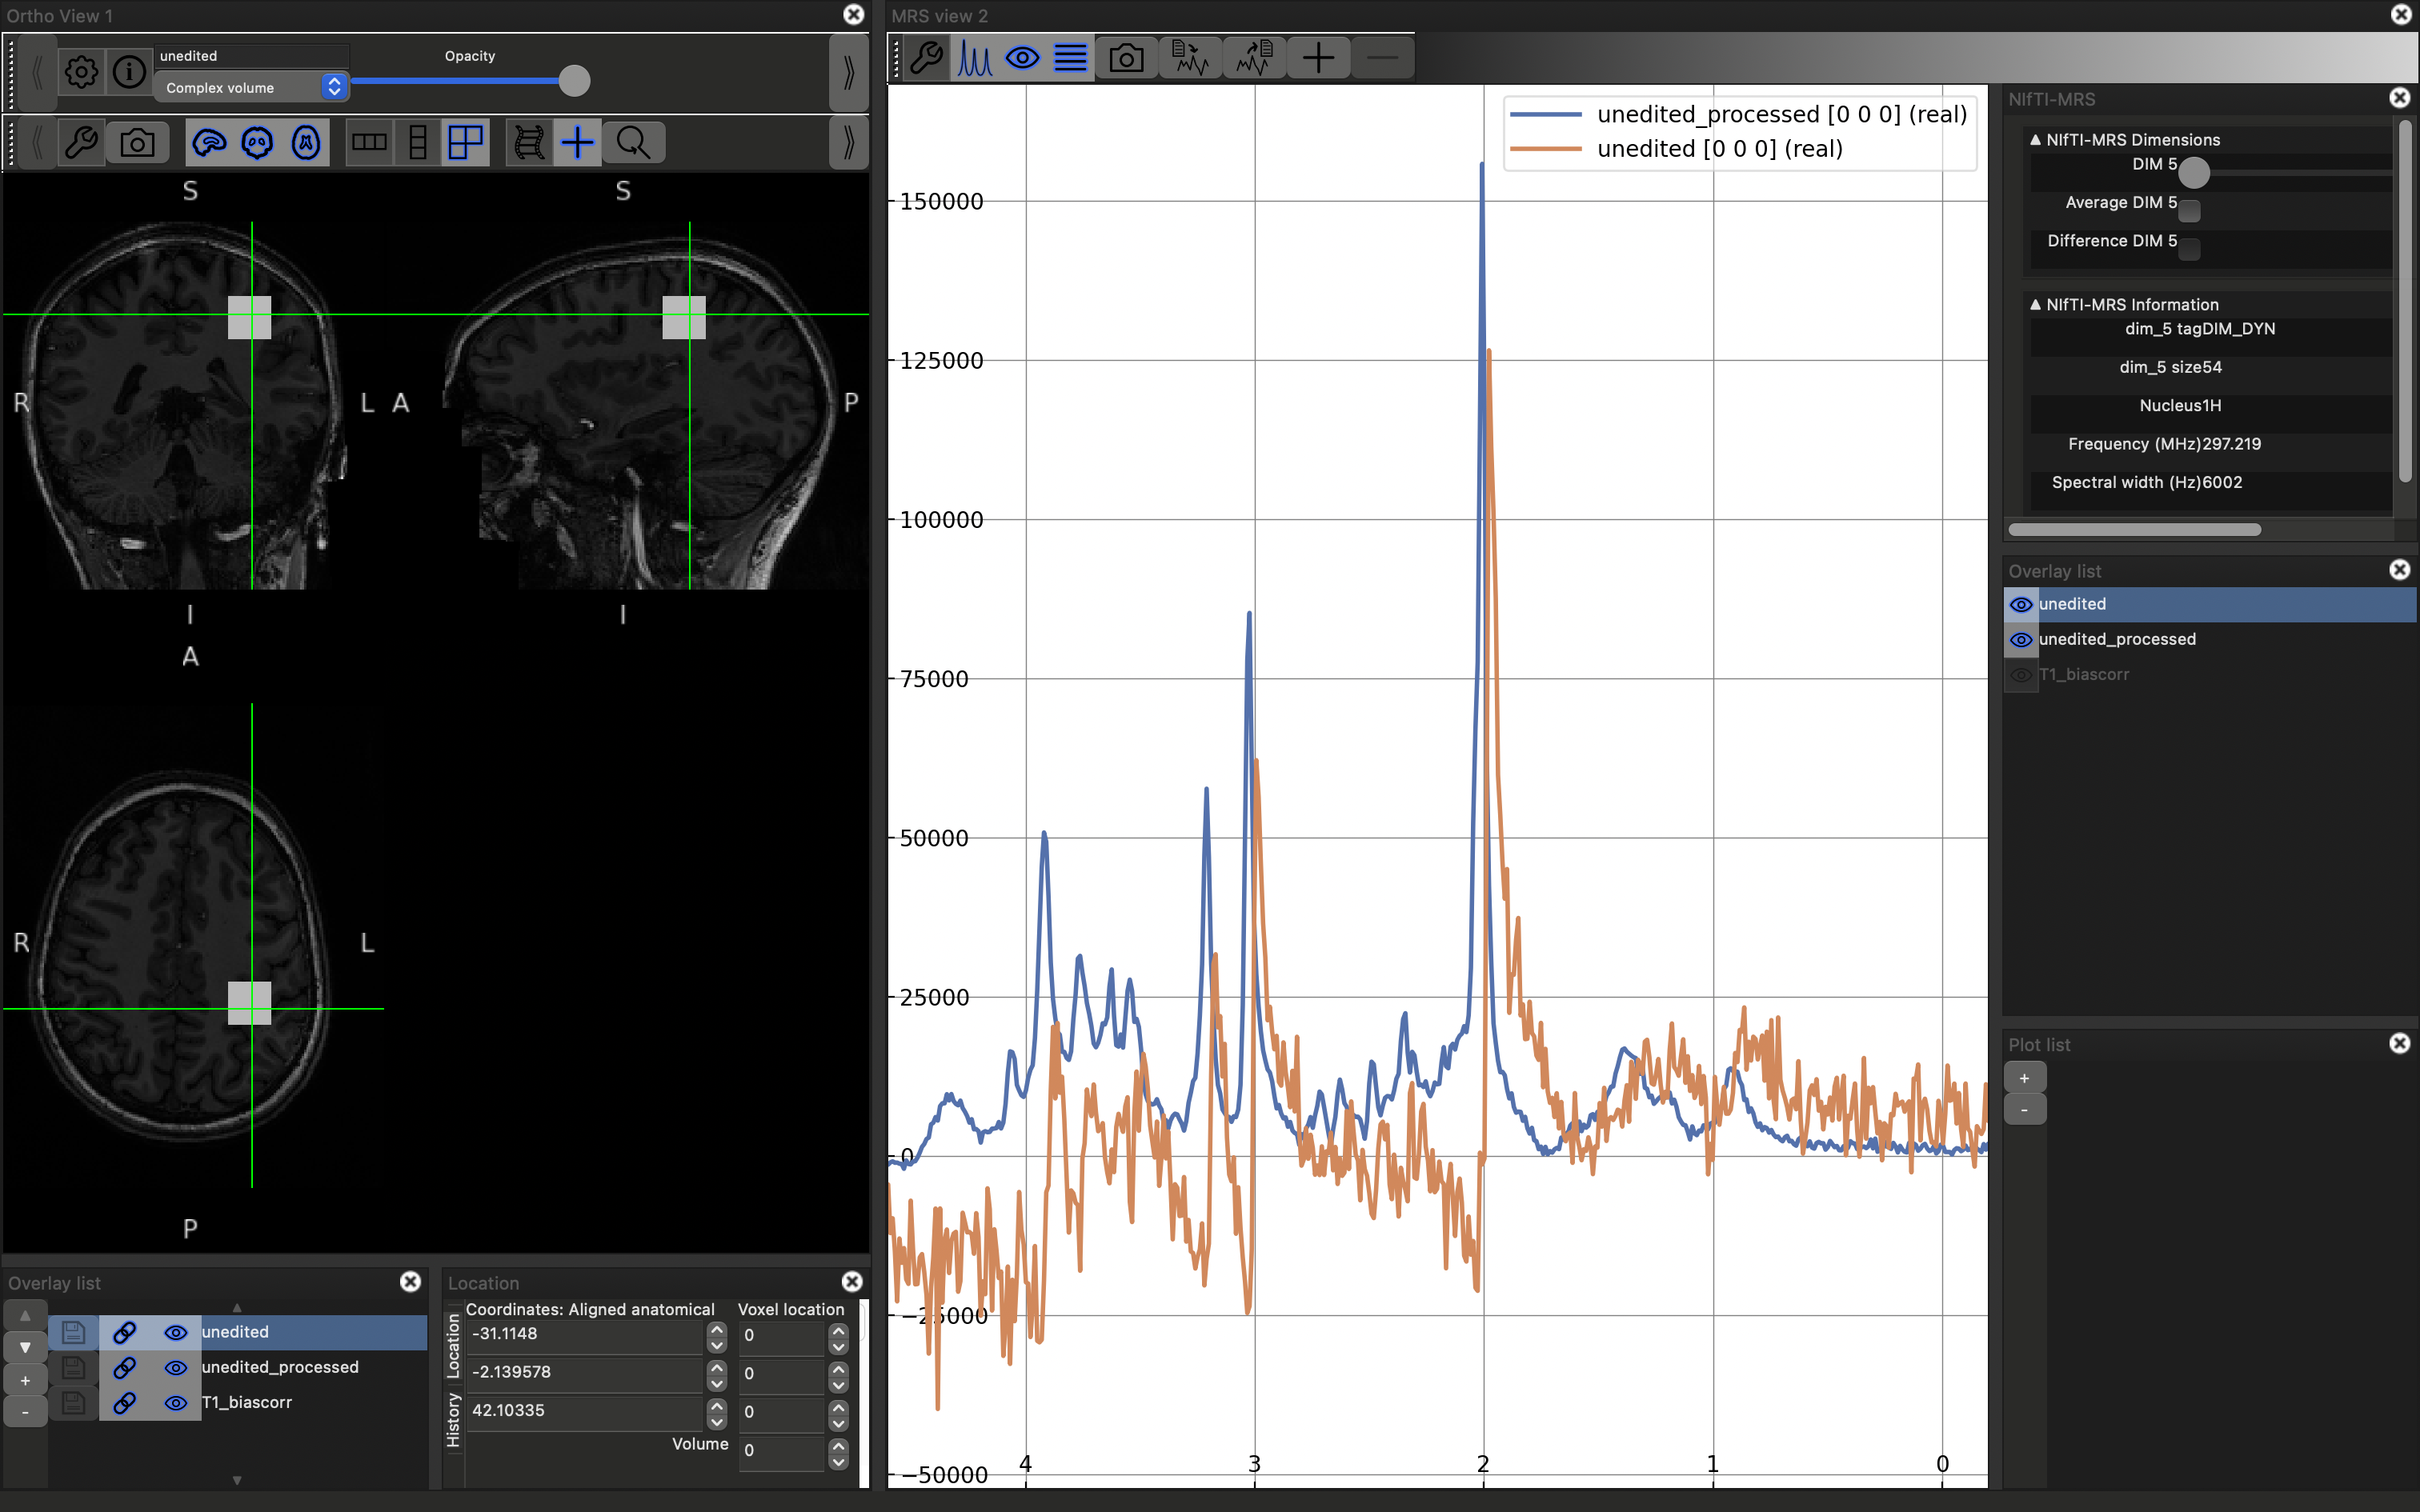Hide unedited_processed in MRS overlay list
The width and height of the screenshot is (2420, 1512).
(2020, 640)
